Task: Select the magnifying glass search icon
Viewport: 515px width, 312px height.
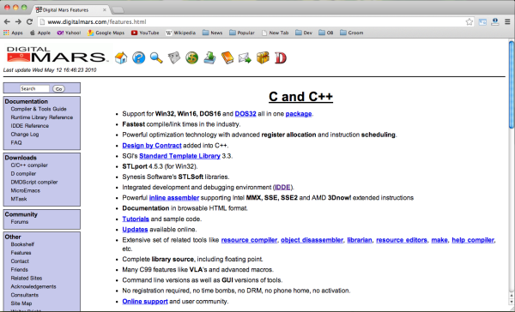Action: coord(156,58)
